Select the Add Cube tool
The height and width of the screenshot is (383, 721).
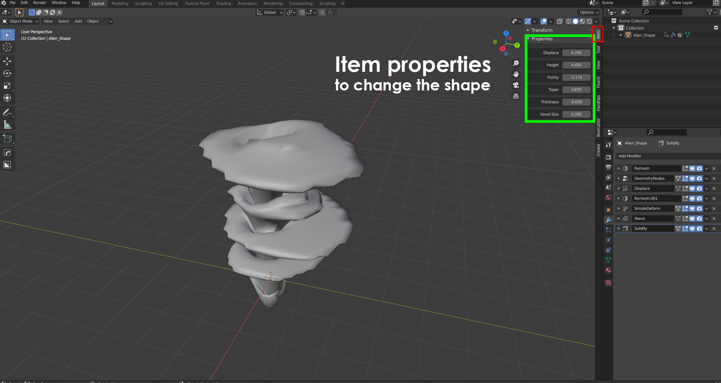pos(7,139)
